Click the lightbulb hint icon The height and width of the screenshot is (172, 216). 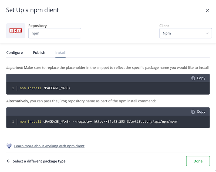click(9, 146)
